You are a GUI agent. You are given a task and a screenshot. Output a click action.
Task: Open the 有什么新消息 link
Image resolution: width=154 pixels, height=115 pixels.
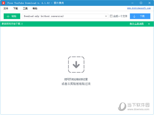[x=137, y=24]
